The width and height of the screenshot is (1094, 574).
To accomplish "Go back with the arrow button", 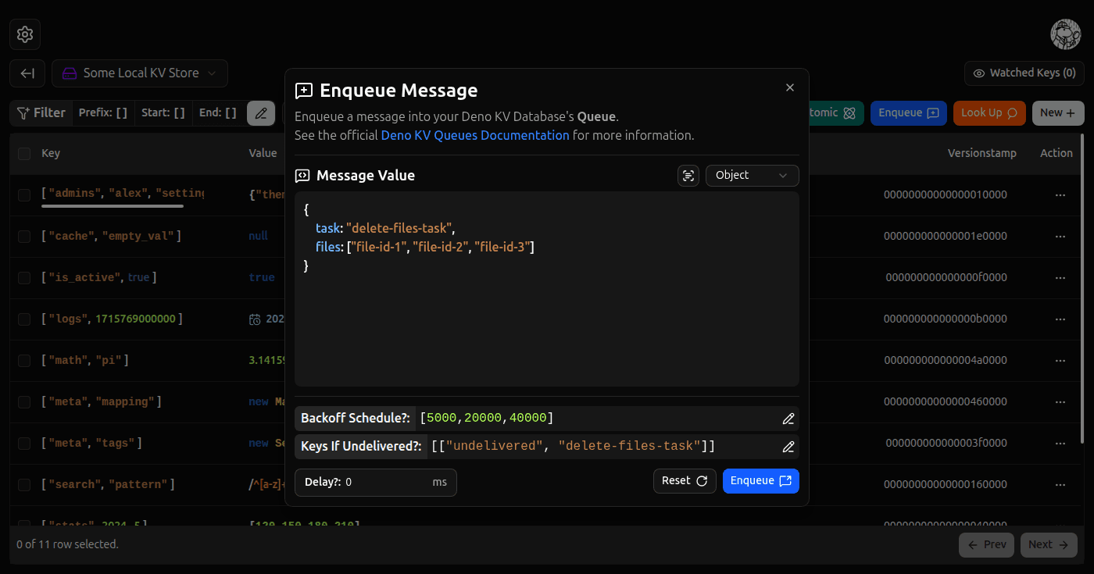I will pyautogui.click(x=27, y=73).
